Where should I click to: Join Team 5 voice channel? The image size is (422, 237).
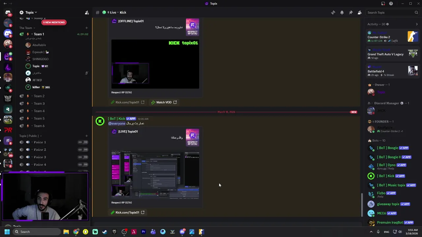[54, 118]
